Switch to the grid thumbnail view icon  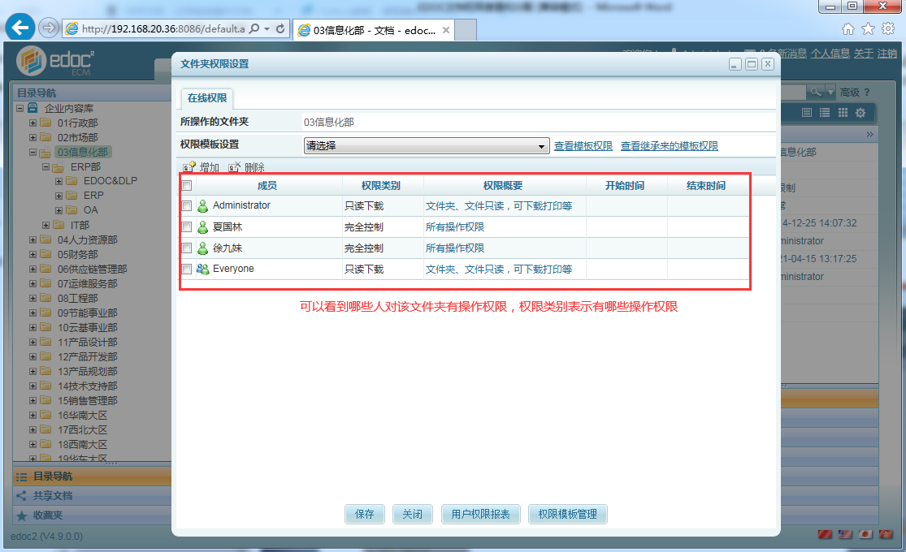pos(843,112)
